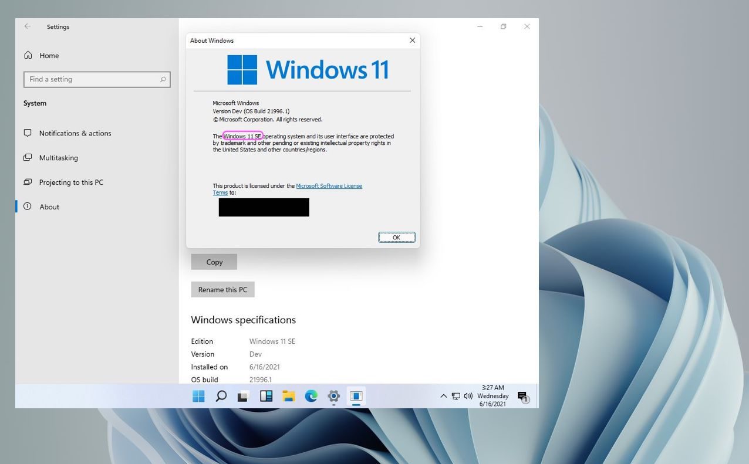Open Windows Search from the taskbar
This screenshot has height=464, width=749.
click(x=221, y=396)
